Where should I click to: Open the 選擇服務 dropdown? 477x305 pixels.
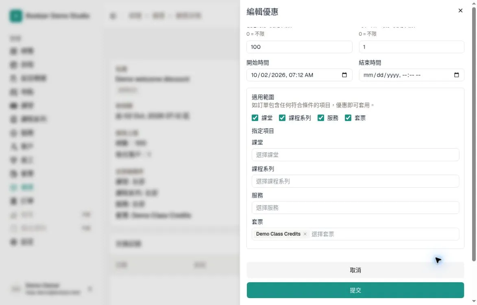355,208
